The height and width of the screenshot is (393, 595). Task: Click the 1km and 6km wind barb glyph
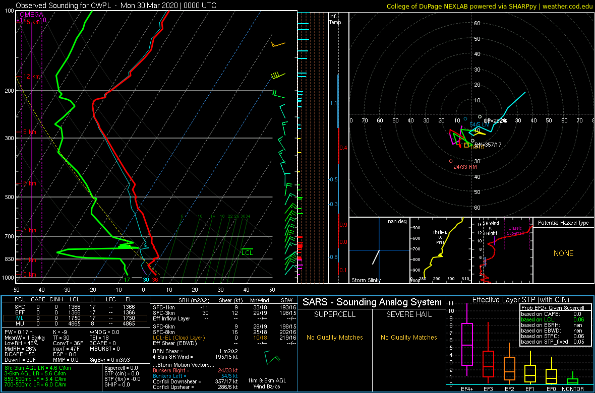(272, 357)
